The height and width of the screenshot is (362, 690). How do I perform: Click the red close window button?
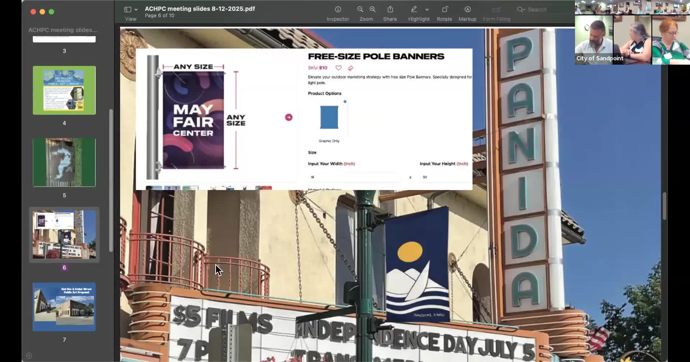(x=33, y=12)
